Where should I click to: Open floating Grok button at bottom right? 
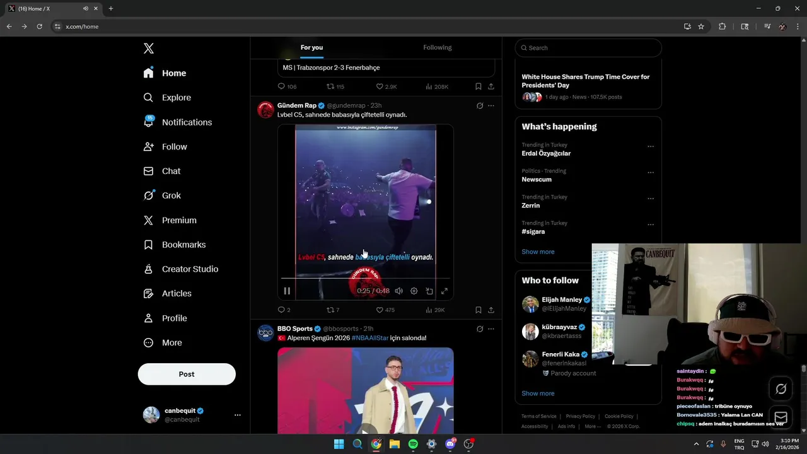pyautogui.click(x=781, y=389)
